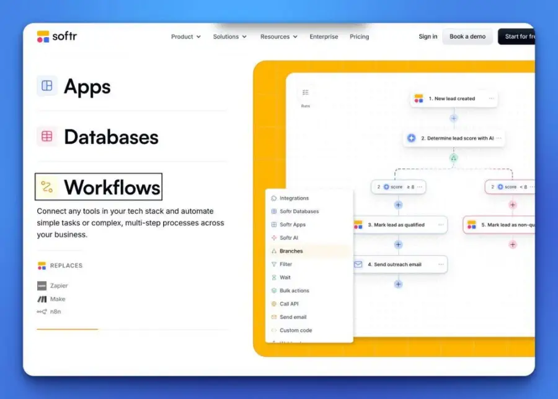Click the Make text

[58, 299]
